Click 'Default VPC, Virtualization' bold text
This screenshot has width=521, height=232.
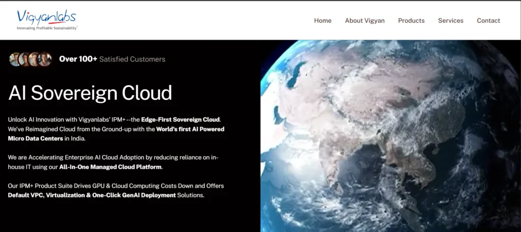46,195
